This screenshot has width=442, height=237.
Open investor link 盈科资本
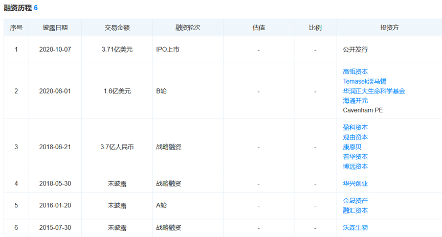tap(355, 127)
